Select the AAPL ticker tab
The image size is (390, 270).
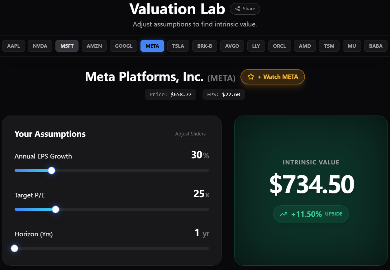pyautogui.click(x=13, y=46)
